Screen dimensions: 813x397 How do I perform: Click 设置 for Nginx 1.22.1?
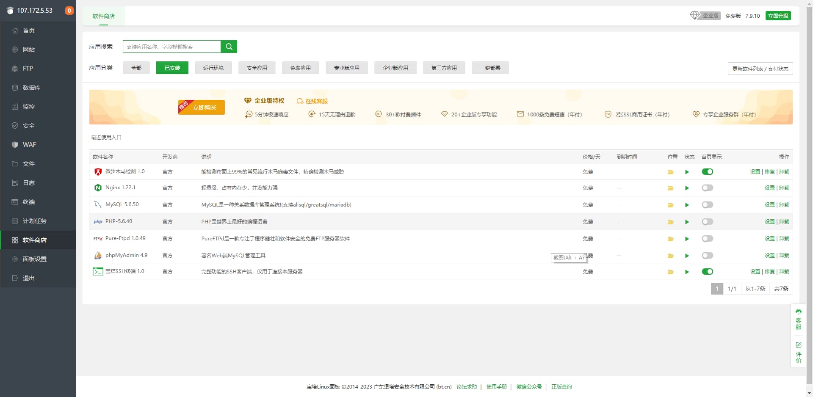click(x=769, y=188)
